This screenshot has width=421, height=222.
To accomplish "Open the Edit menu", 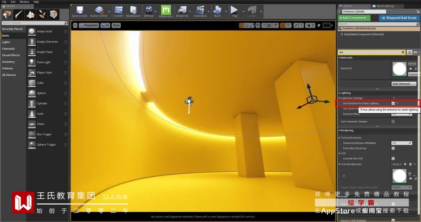I will (13, 2).
